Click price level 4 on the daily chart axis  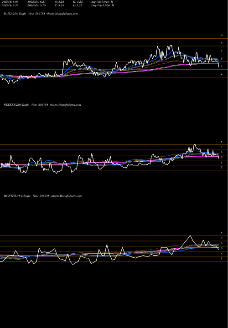[x=222, y=74]
